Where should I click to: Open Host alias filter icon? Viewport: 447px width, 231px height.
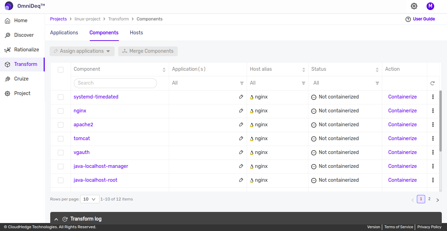(x=304, y=83)
